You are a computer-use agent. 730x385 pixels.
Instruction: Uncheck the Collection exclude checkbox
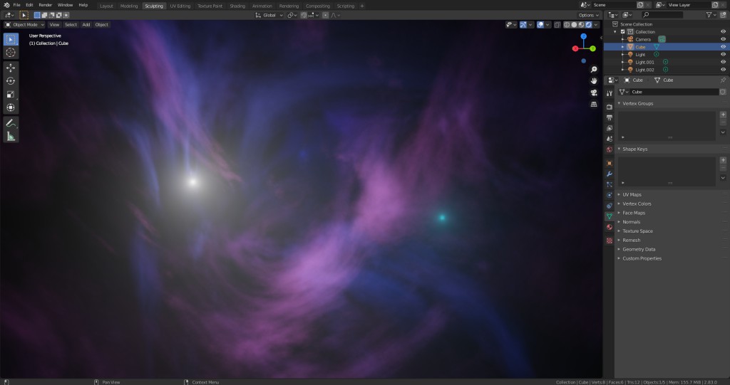pos(622,31)
